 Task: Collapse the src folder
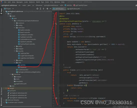[x=6, y=14]
